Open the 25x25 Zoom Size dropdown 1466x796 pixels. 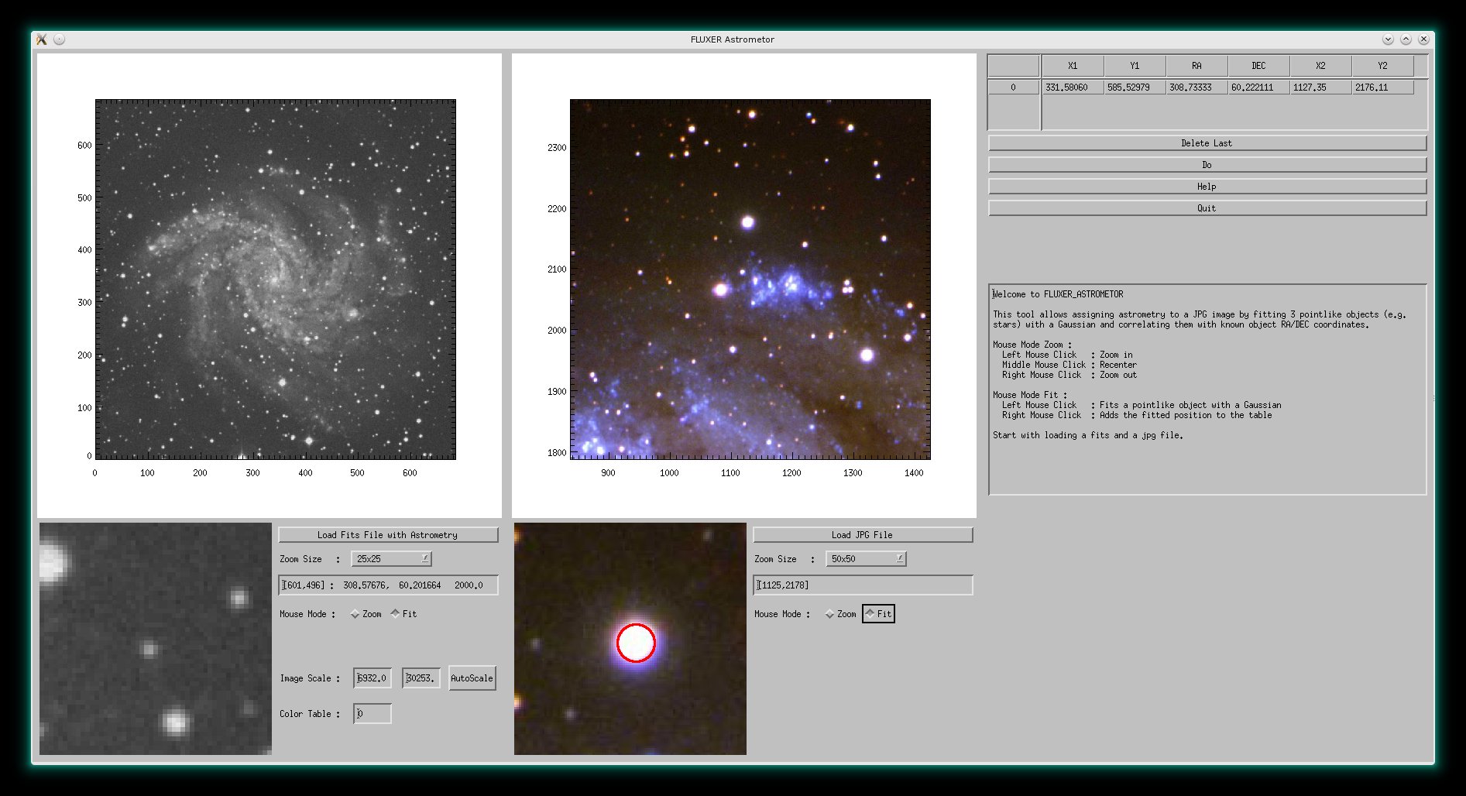(x=392, y=559)
